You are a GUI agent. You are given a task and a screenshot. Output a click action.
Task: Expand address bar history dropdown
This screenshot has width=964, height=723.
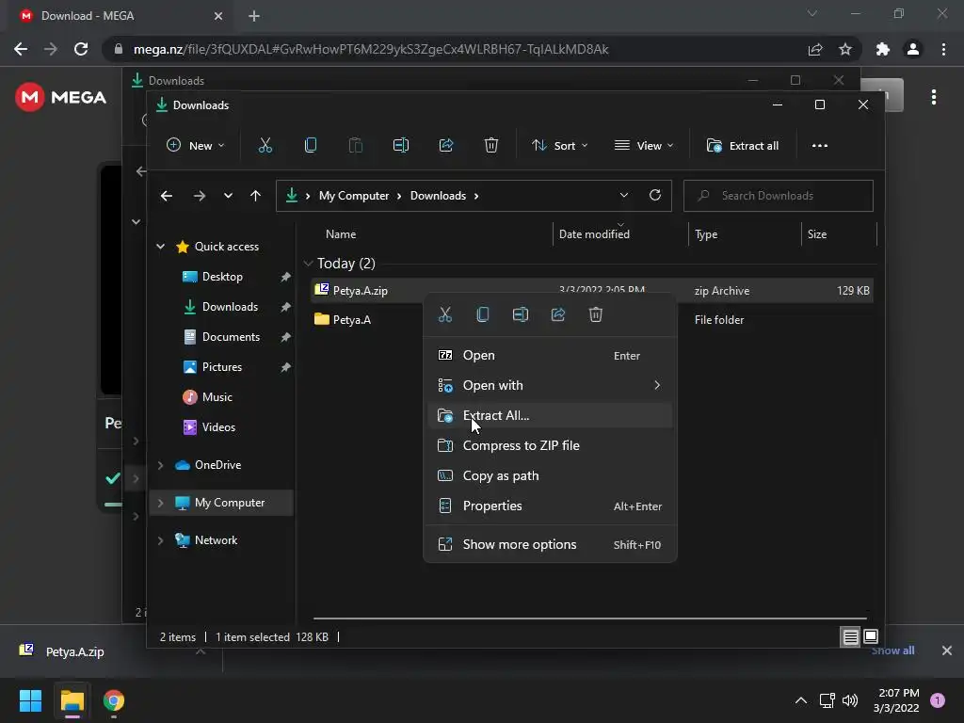[x=624, y=196]
